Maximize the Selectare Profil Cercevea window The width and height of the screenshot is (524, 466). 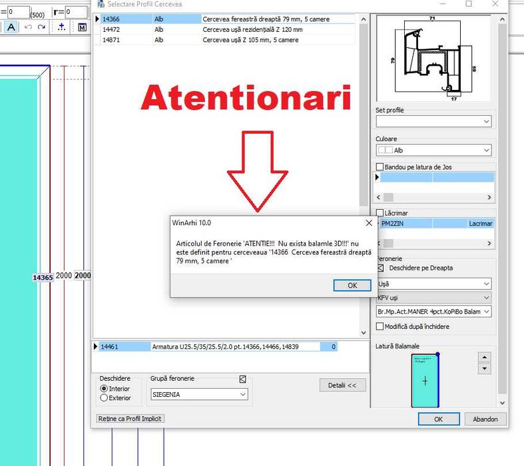469,4
